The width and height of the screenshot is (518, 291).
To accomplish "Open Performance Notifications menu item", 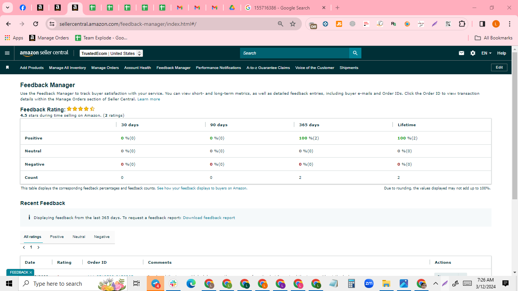I will point(218,68).
